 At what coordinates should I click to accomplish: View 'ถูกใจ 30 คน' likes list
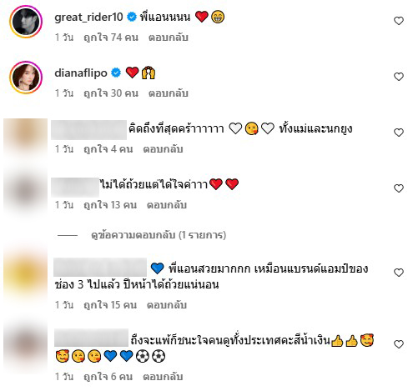pos(111,93)
